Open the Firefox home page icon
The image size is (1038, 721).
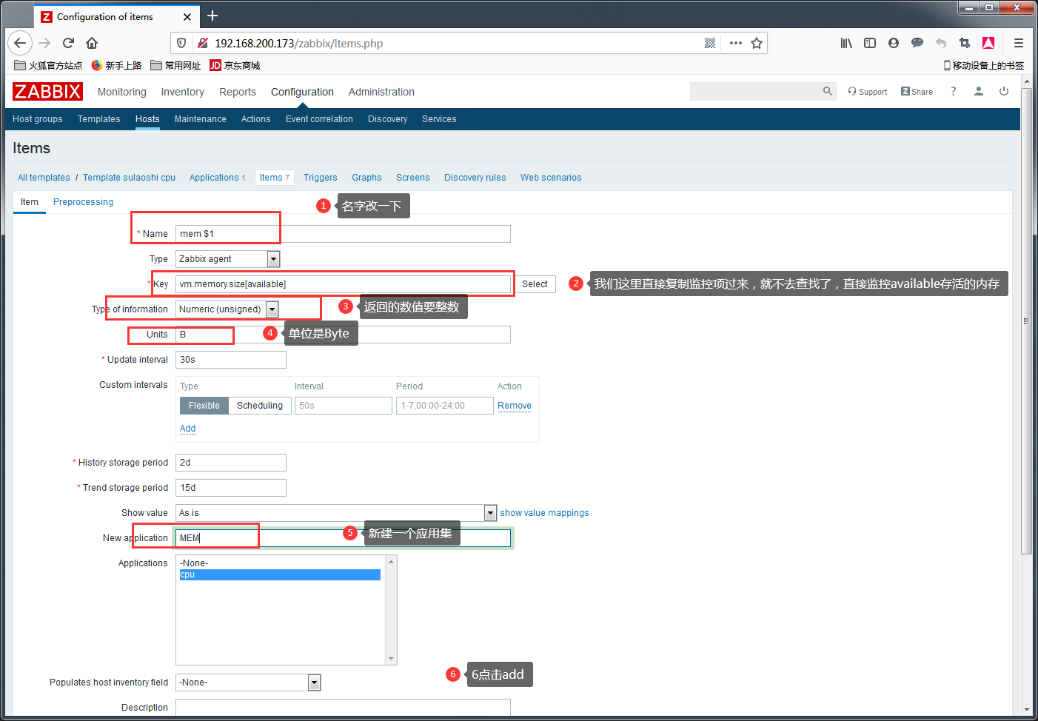pos(92,43)
